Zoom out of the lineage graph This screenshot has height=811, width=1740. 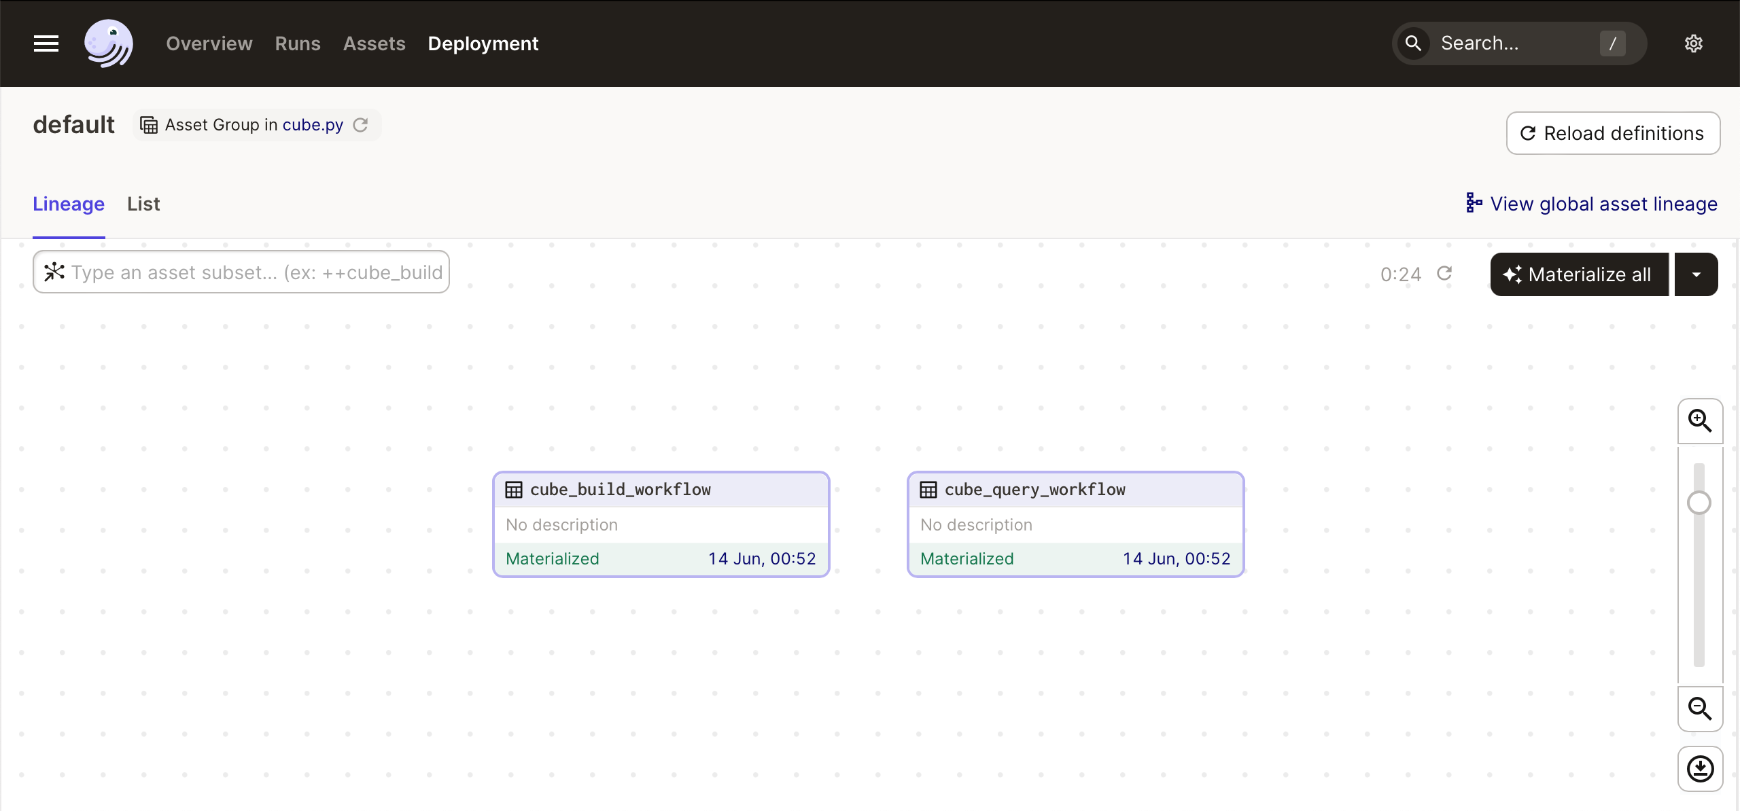1700,709
